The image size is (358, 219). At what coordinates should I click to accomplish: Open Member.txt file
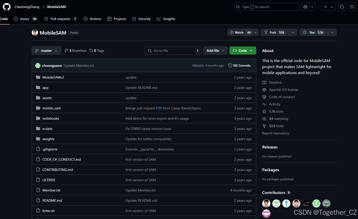51,190
